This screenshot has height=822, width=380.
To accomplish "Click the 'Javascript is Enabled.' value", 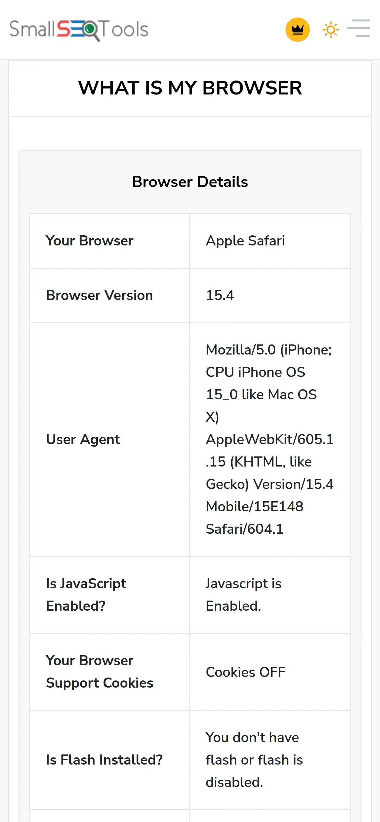I will click(x=243, y=595).
